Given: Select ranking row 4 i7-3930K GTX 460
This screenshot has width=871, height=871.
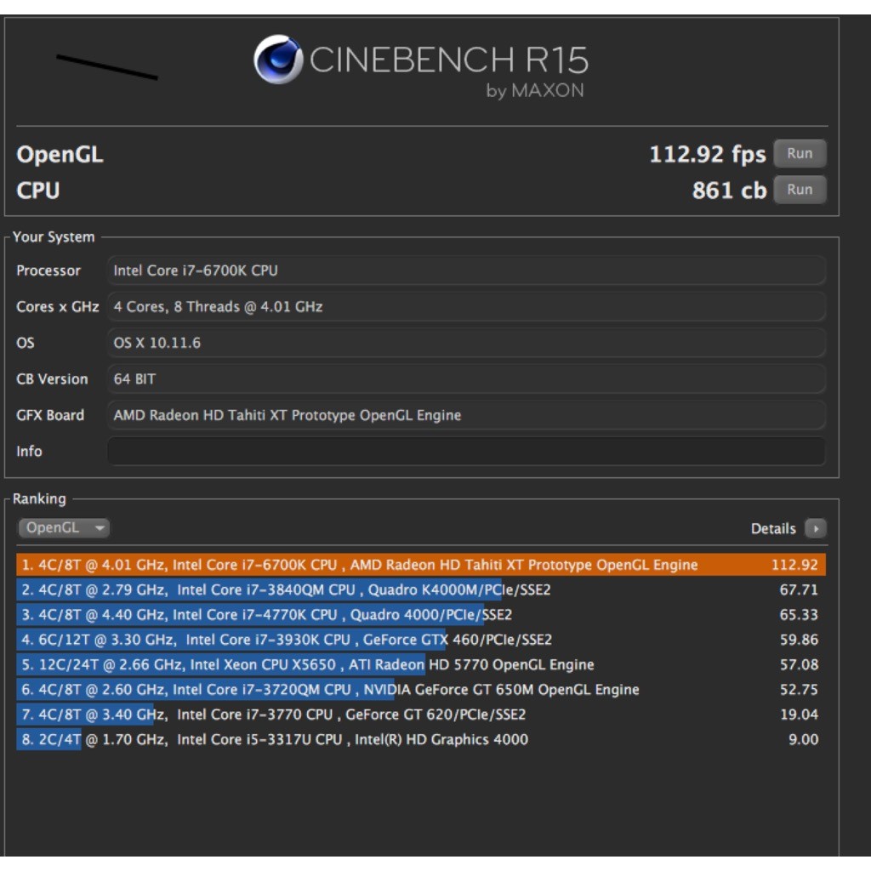Looking at the screenshot, I should click(x=420, y=640).
